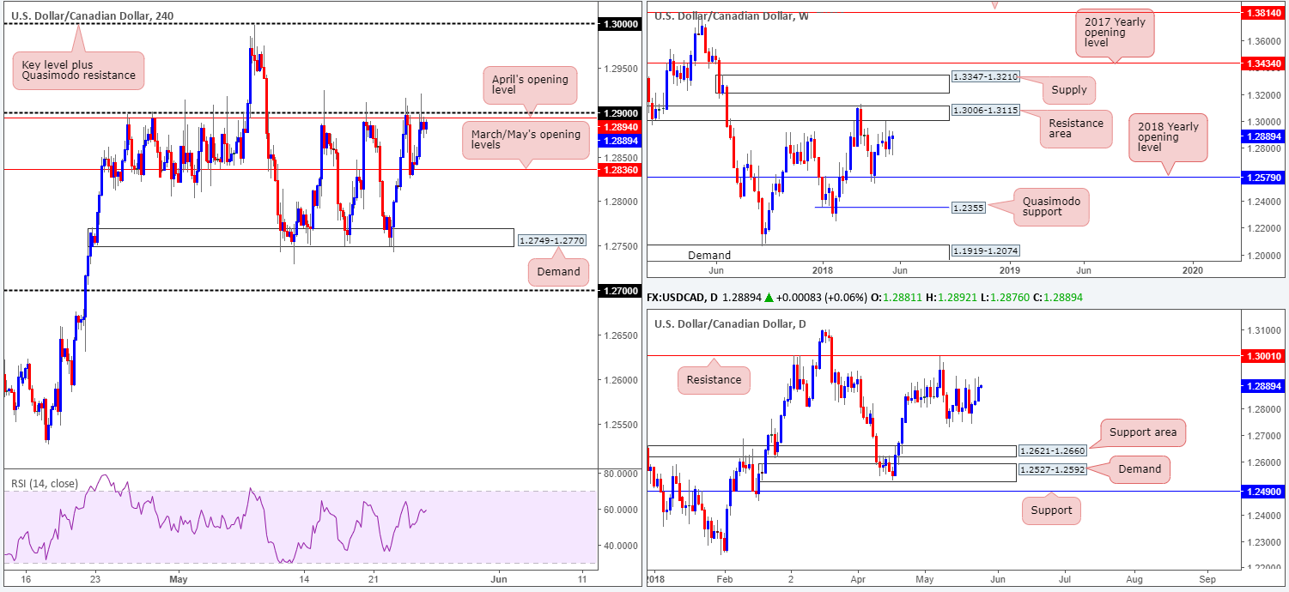Click the 1.27000 black price tag
1289x592 pixels.
pyautogui.click(x=620, y=291)
